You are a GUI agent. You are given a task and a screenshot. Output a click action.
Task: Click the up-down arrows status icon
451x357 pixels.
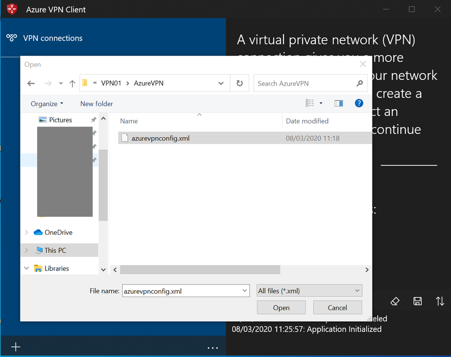pos(440,301)
